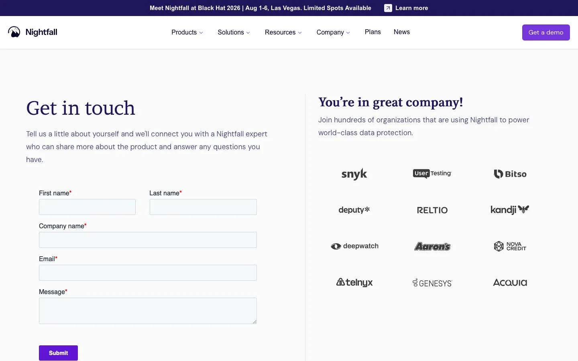Click the Snyk customer logo

354,174
